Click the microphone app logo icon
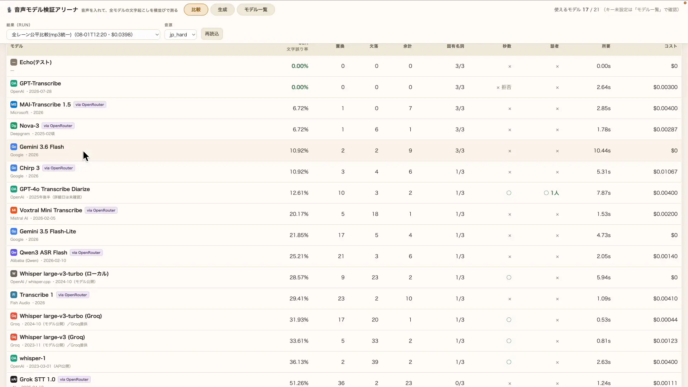The height and width of the screenshot is (387, 688). coord(9,10)
